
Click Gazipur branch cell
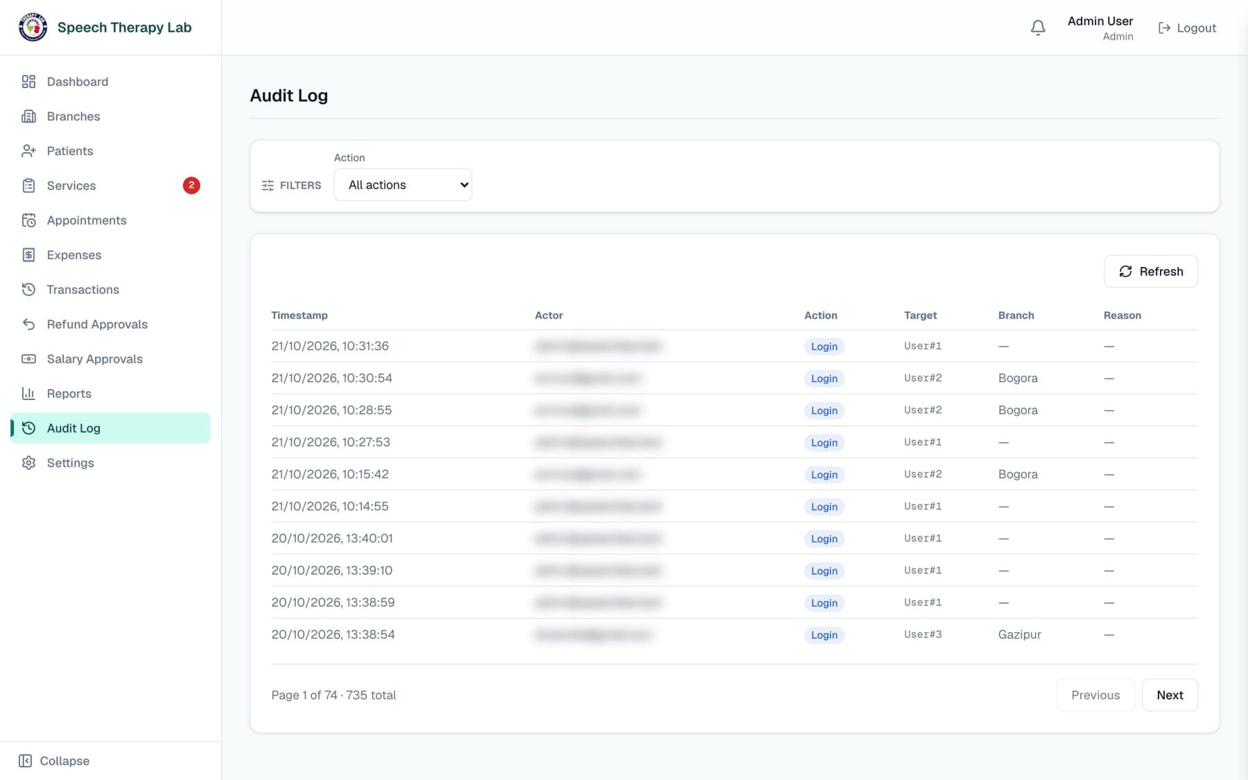(1020, 634)
